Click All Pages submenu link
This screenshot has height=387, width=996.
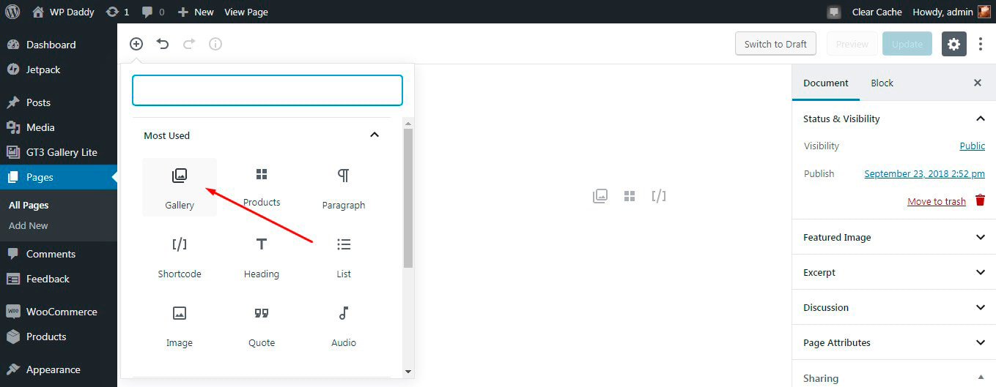pyautogui.click(x=29, y=206)
